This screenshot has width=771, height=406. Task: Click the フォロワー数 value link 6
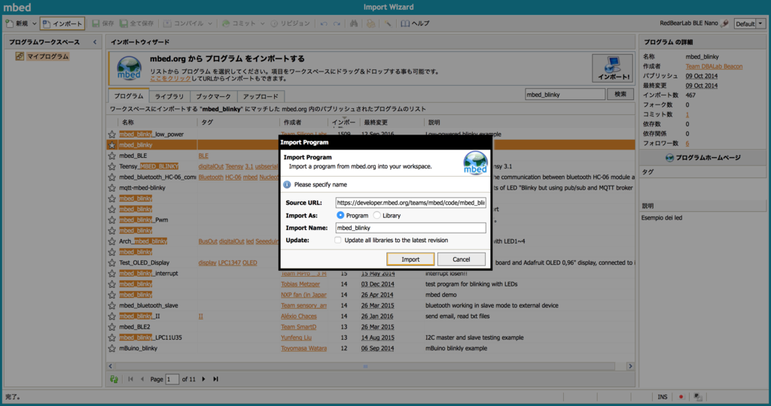[x=687, y=144]
